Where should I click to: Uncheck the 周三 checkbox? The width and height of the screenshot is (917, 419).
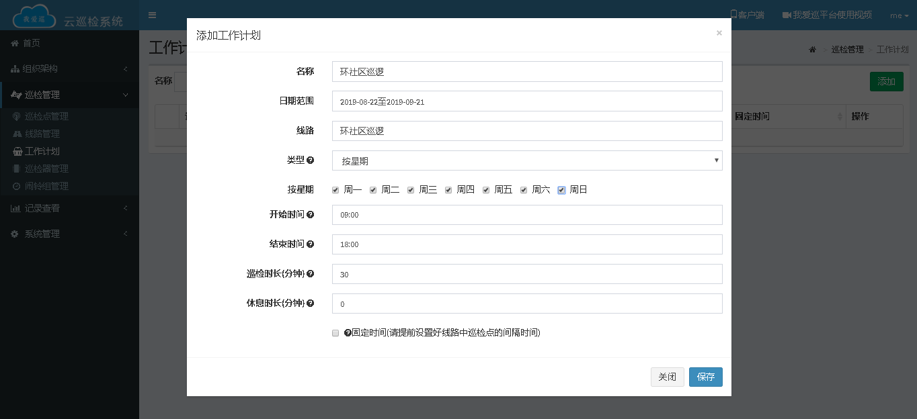[410, 190]
